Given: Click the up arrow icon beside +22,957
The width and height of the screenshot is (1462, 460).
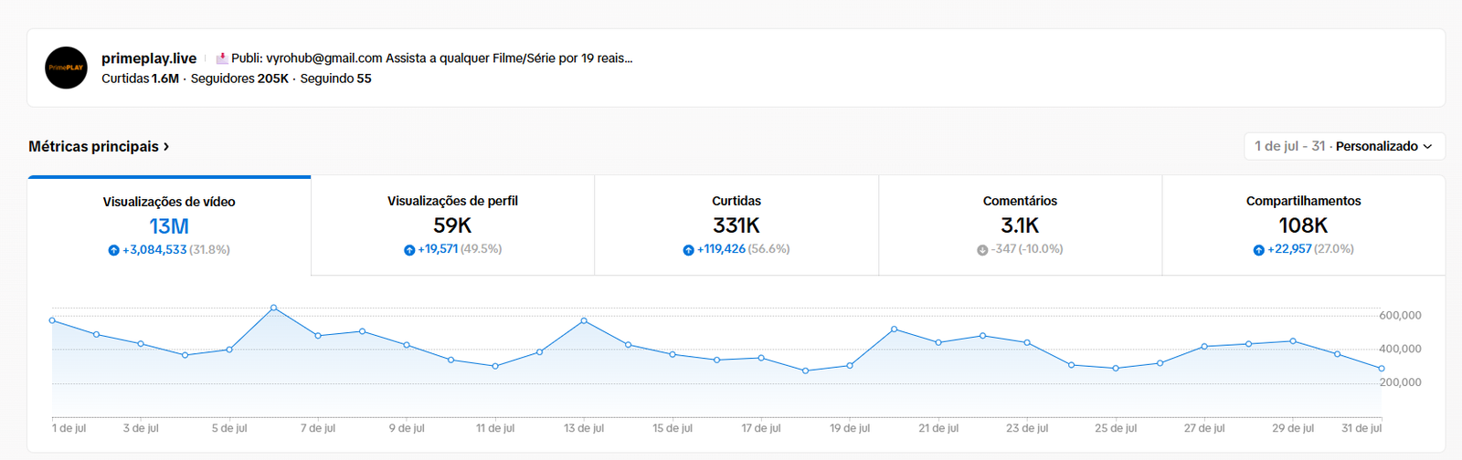Looking at the screenshot, I should click(x=1258, y=250).
